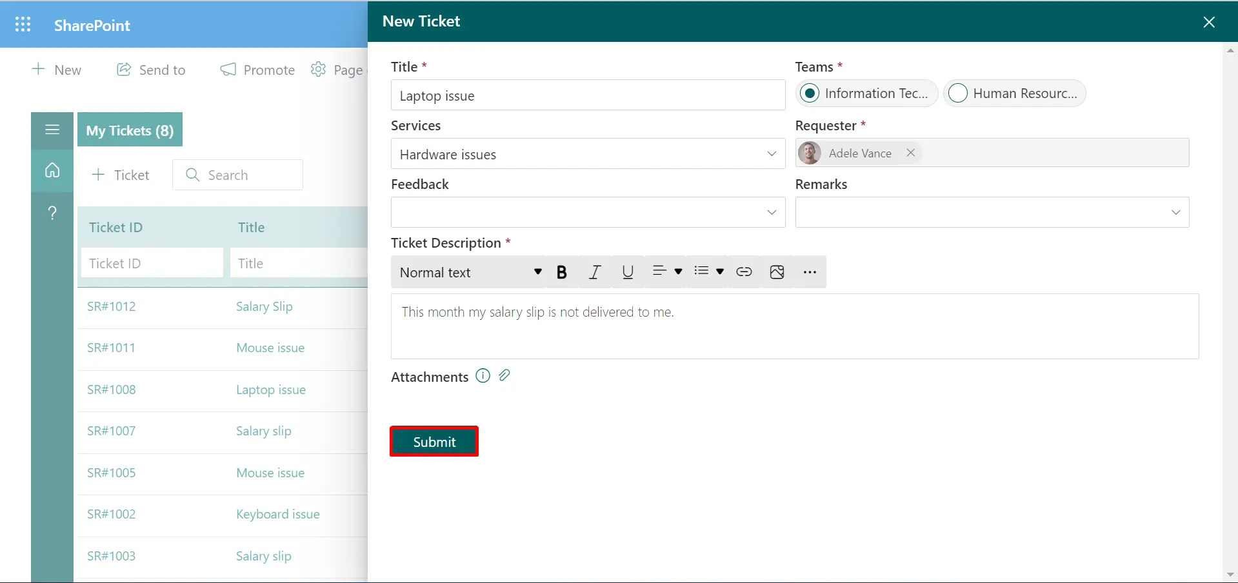Insert a hyperlink in the description
1238x583 pixels.
pos(743,272)
